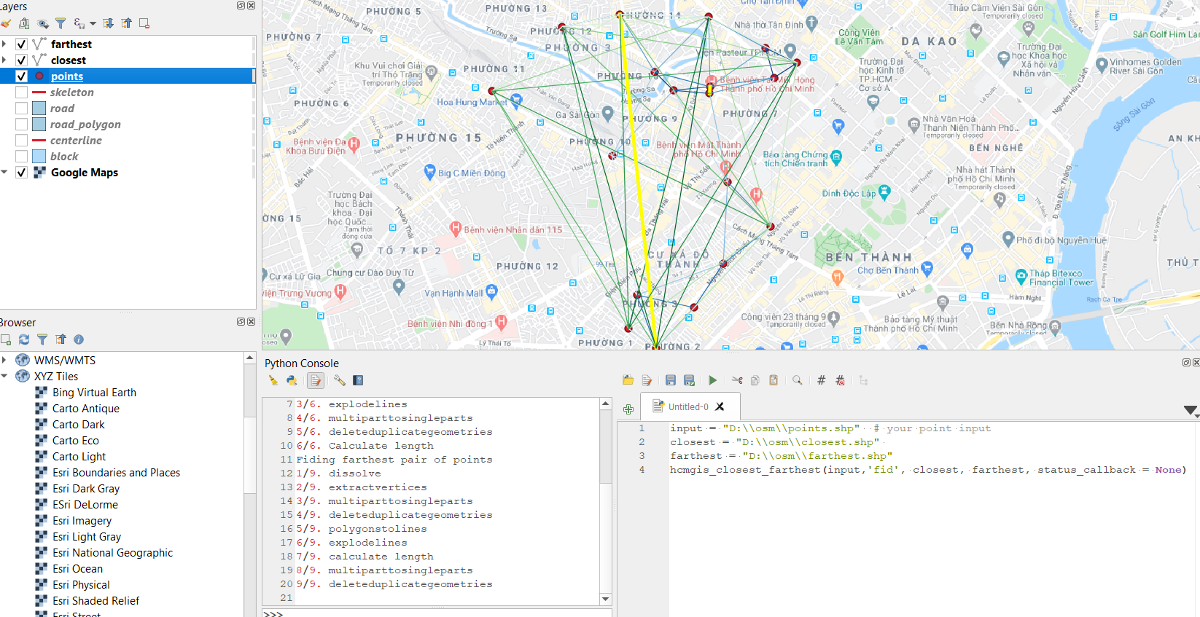
Task: Float the Python Console with undock button
Action: (1186, 362)
